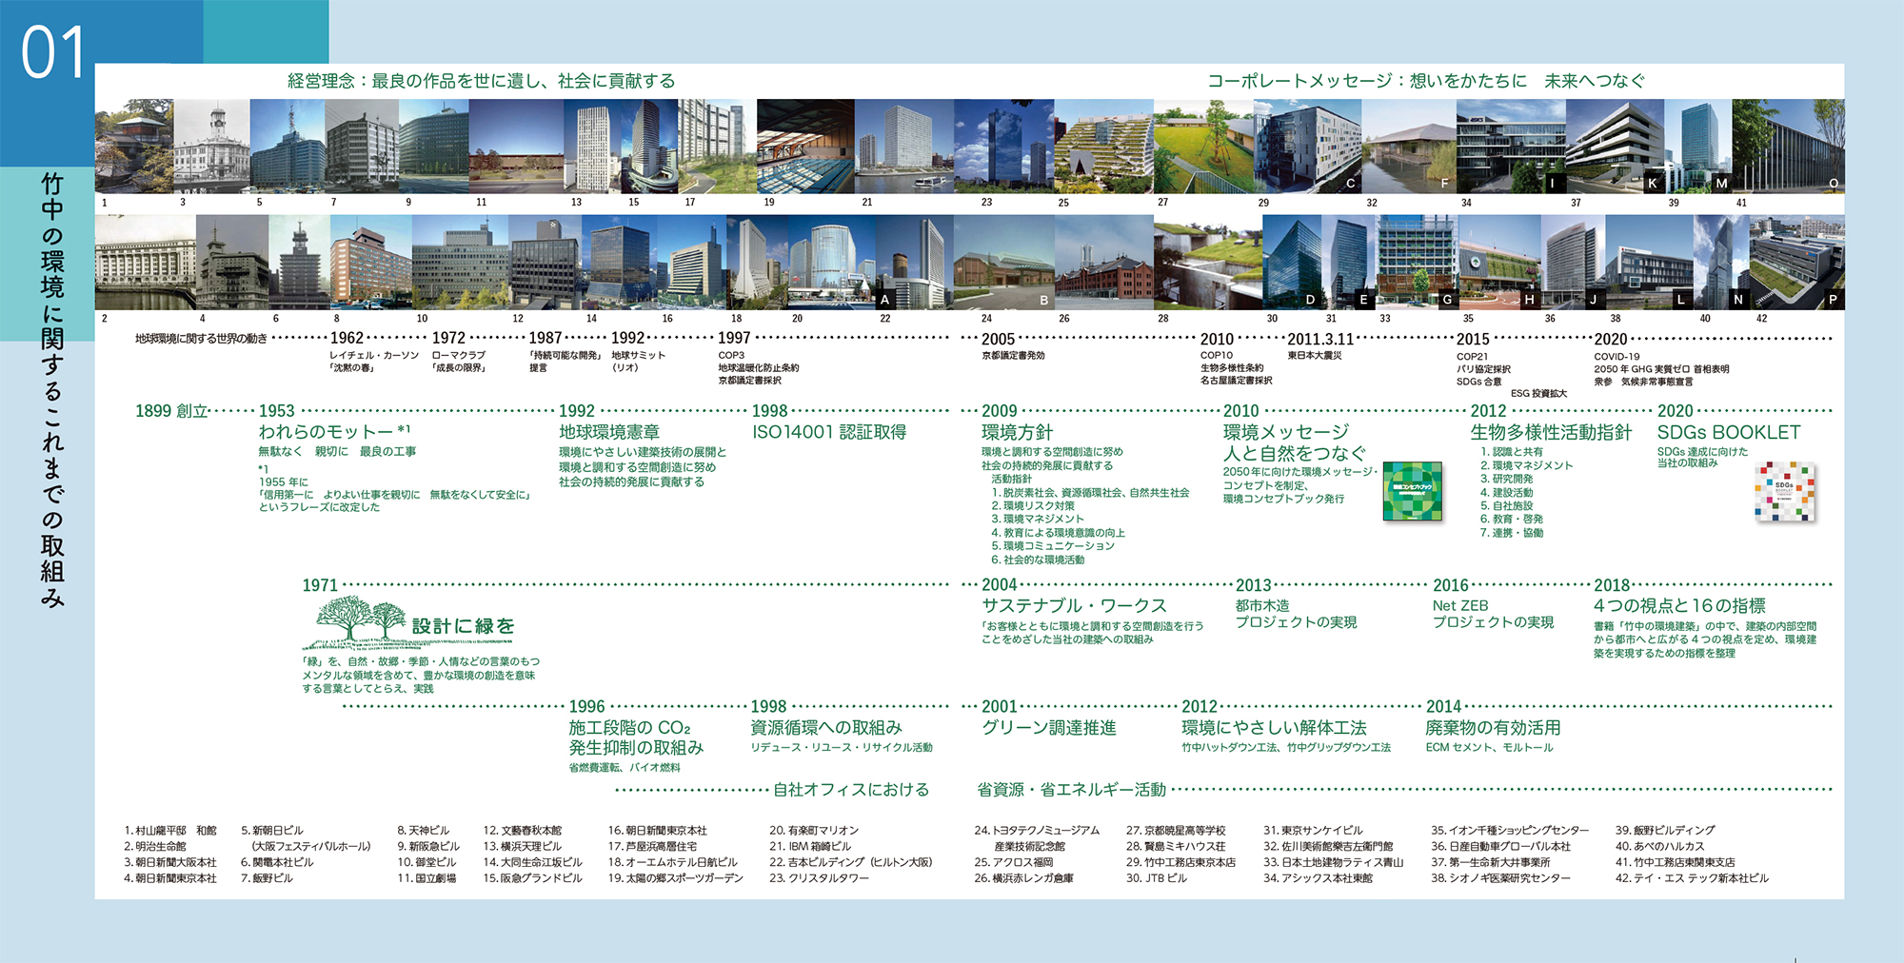Click legend entry 30. JTBビル
The height and width of the screenshot is (963, 1904).
coord(1157,878)
